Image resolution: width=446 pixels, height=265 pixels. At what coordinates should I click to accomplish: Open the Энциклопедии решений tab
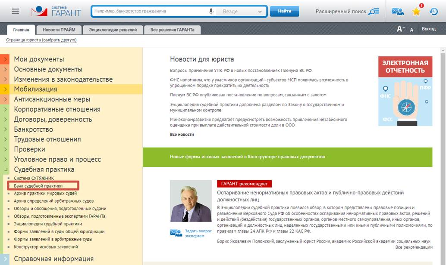[x=113, y=30]
